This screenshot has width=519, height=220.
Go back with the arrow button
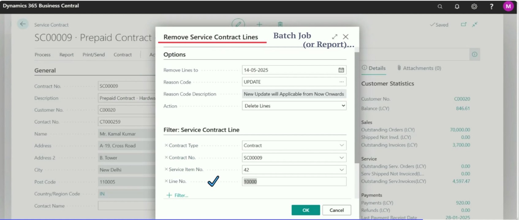pos(23,24)
